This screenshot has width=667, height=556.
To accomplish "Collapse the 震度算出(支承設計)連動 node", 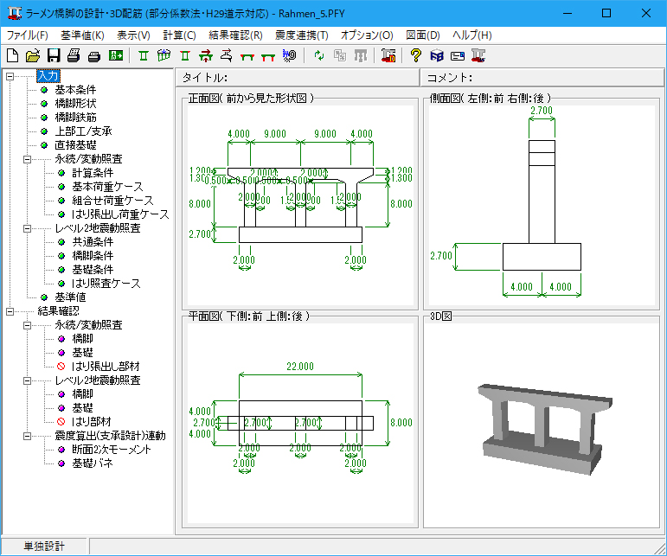I will (29, 436).
